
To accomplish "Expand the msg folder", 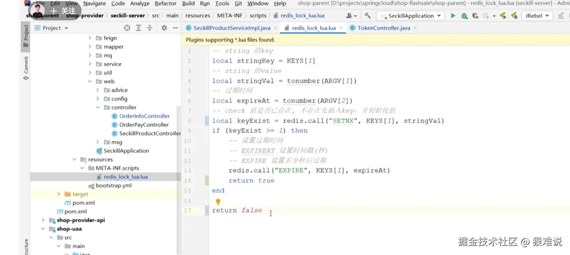I will pos(98,142).
